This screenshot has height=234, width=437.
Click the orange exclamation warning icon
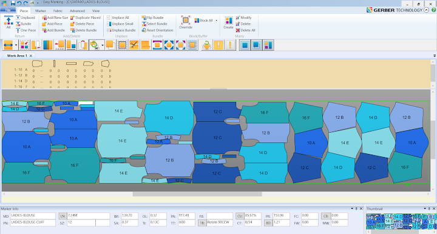pos(218,45)
